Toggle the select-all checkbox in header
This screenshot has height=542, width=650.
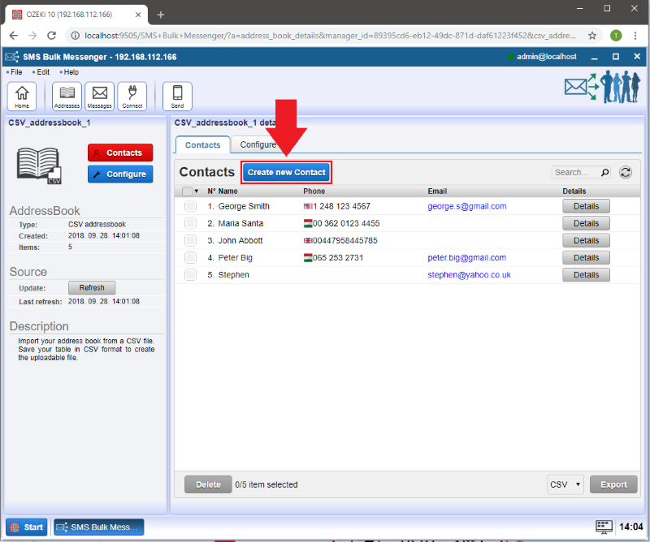pyautogui.click(x=187, y=191)
